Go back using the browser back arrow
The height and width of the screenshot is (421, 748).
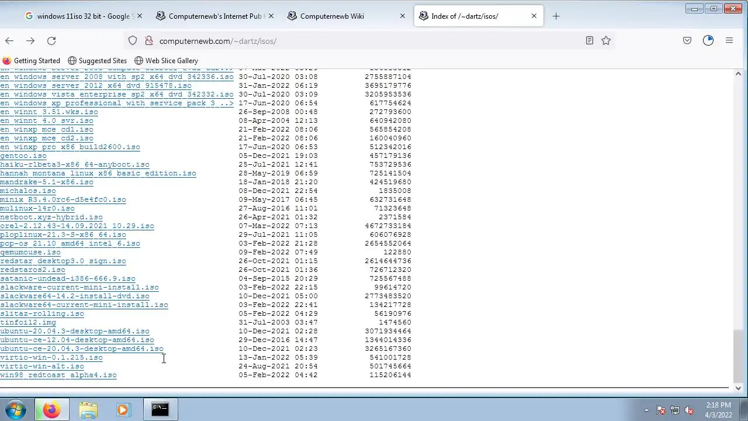(x=9, y=41)
